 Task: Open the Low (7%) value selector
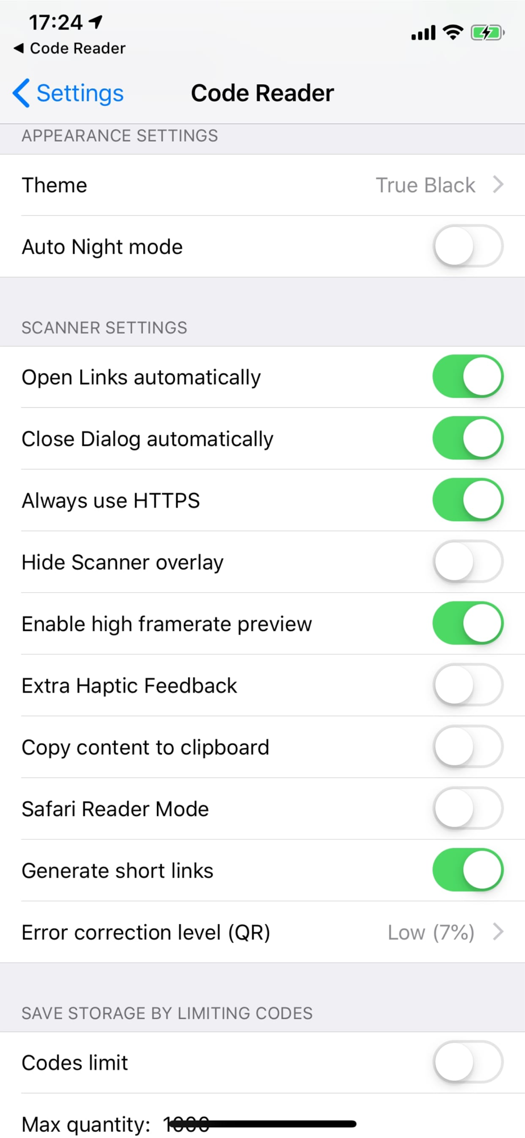[x=431, y=933]
